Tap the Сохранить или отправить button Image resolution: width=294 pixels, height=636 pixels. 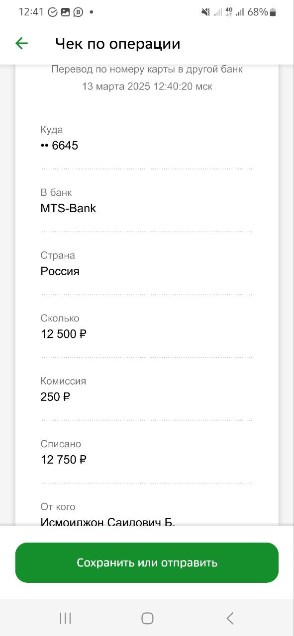point(147,562)
